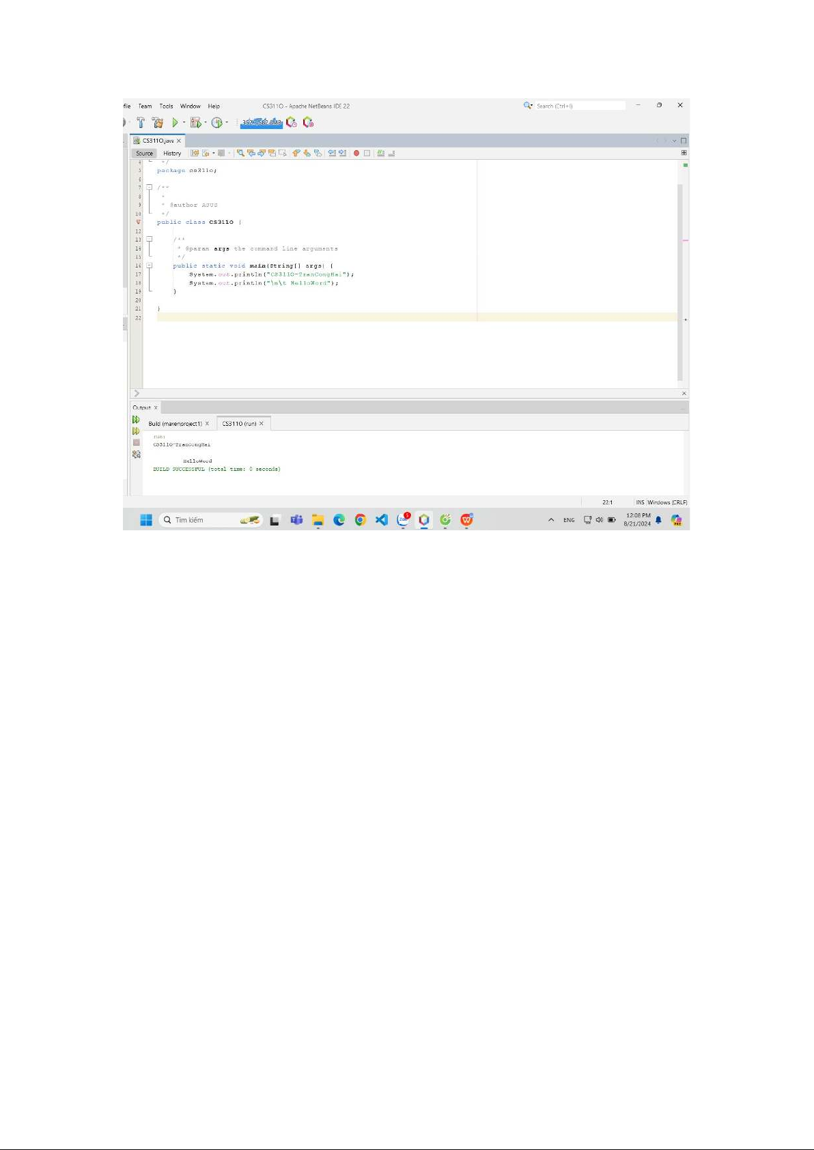The height and width of the screenshot is (1150, 814).
Task: Toggle INS insert mode in status bar
Action: [640, 502]
